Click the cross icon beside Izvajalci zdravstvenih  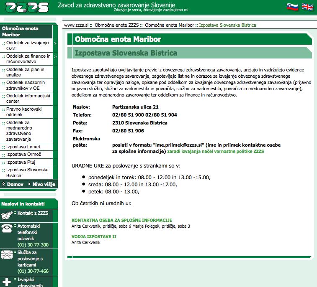6,282
